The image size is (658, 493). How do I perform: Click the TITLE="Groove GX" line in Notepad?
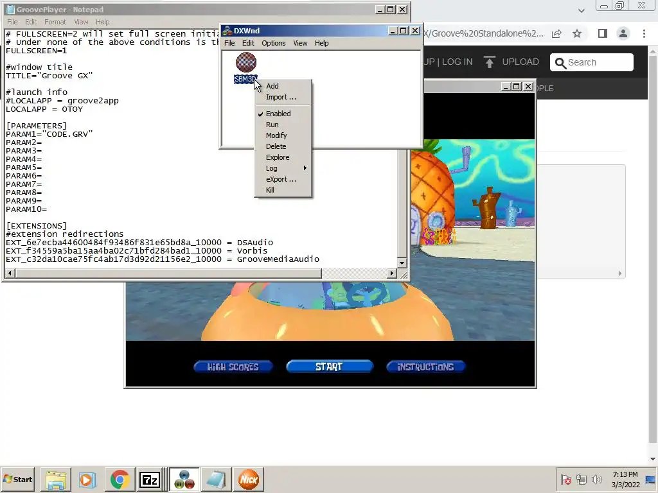point(49,76)
